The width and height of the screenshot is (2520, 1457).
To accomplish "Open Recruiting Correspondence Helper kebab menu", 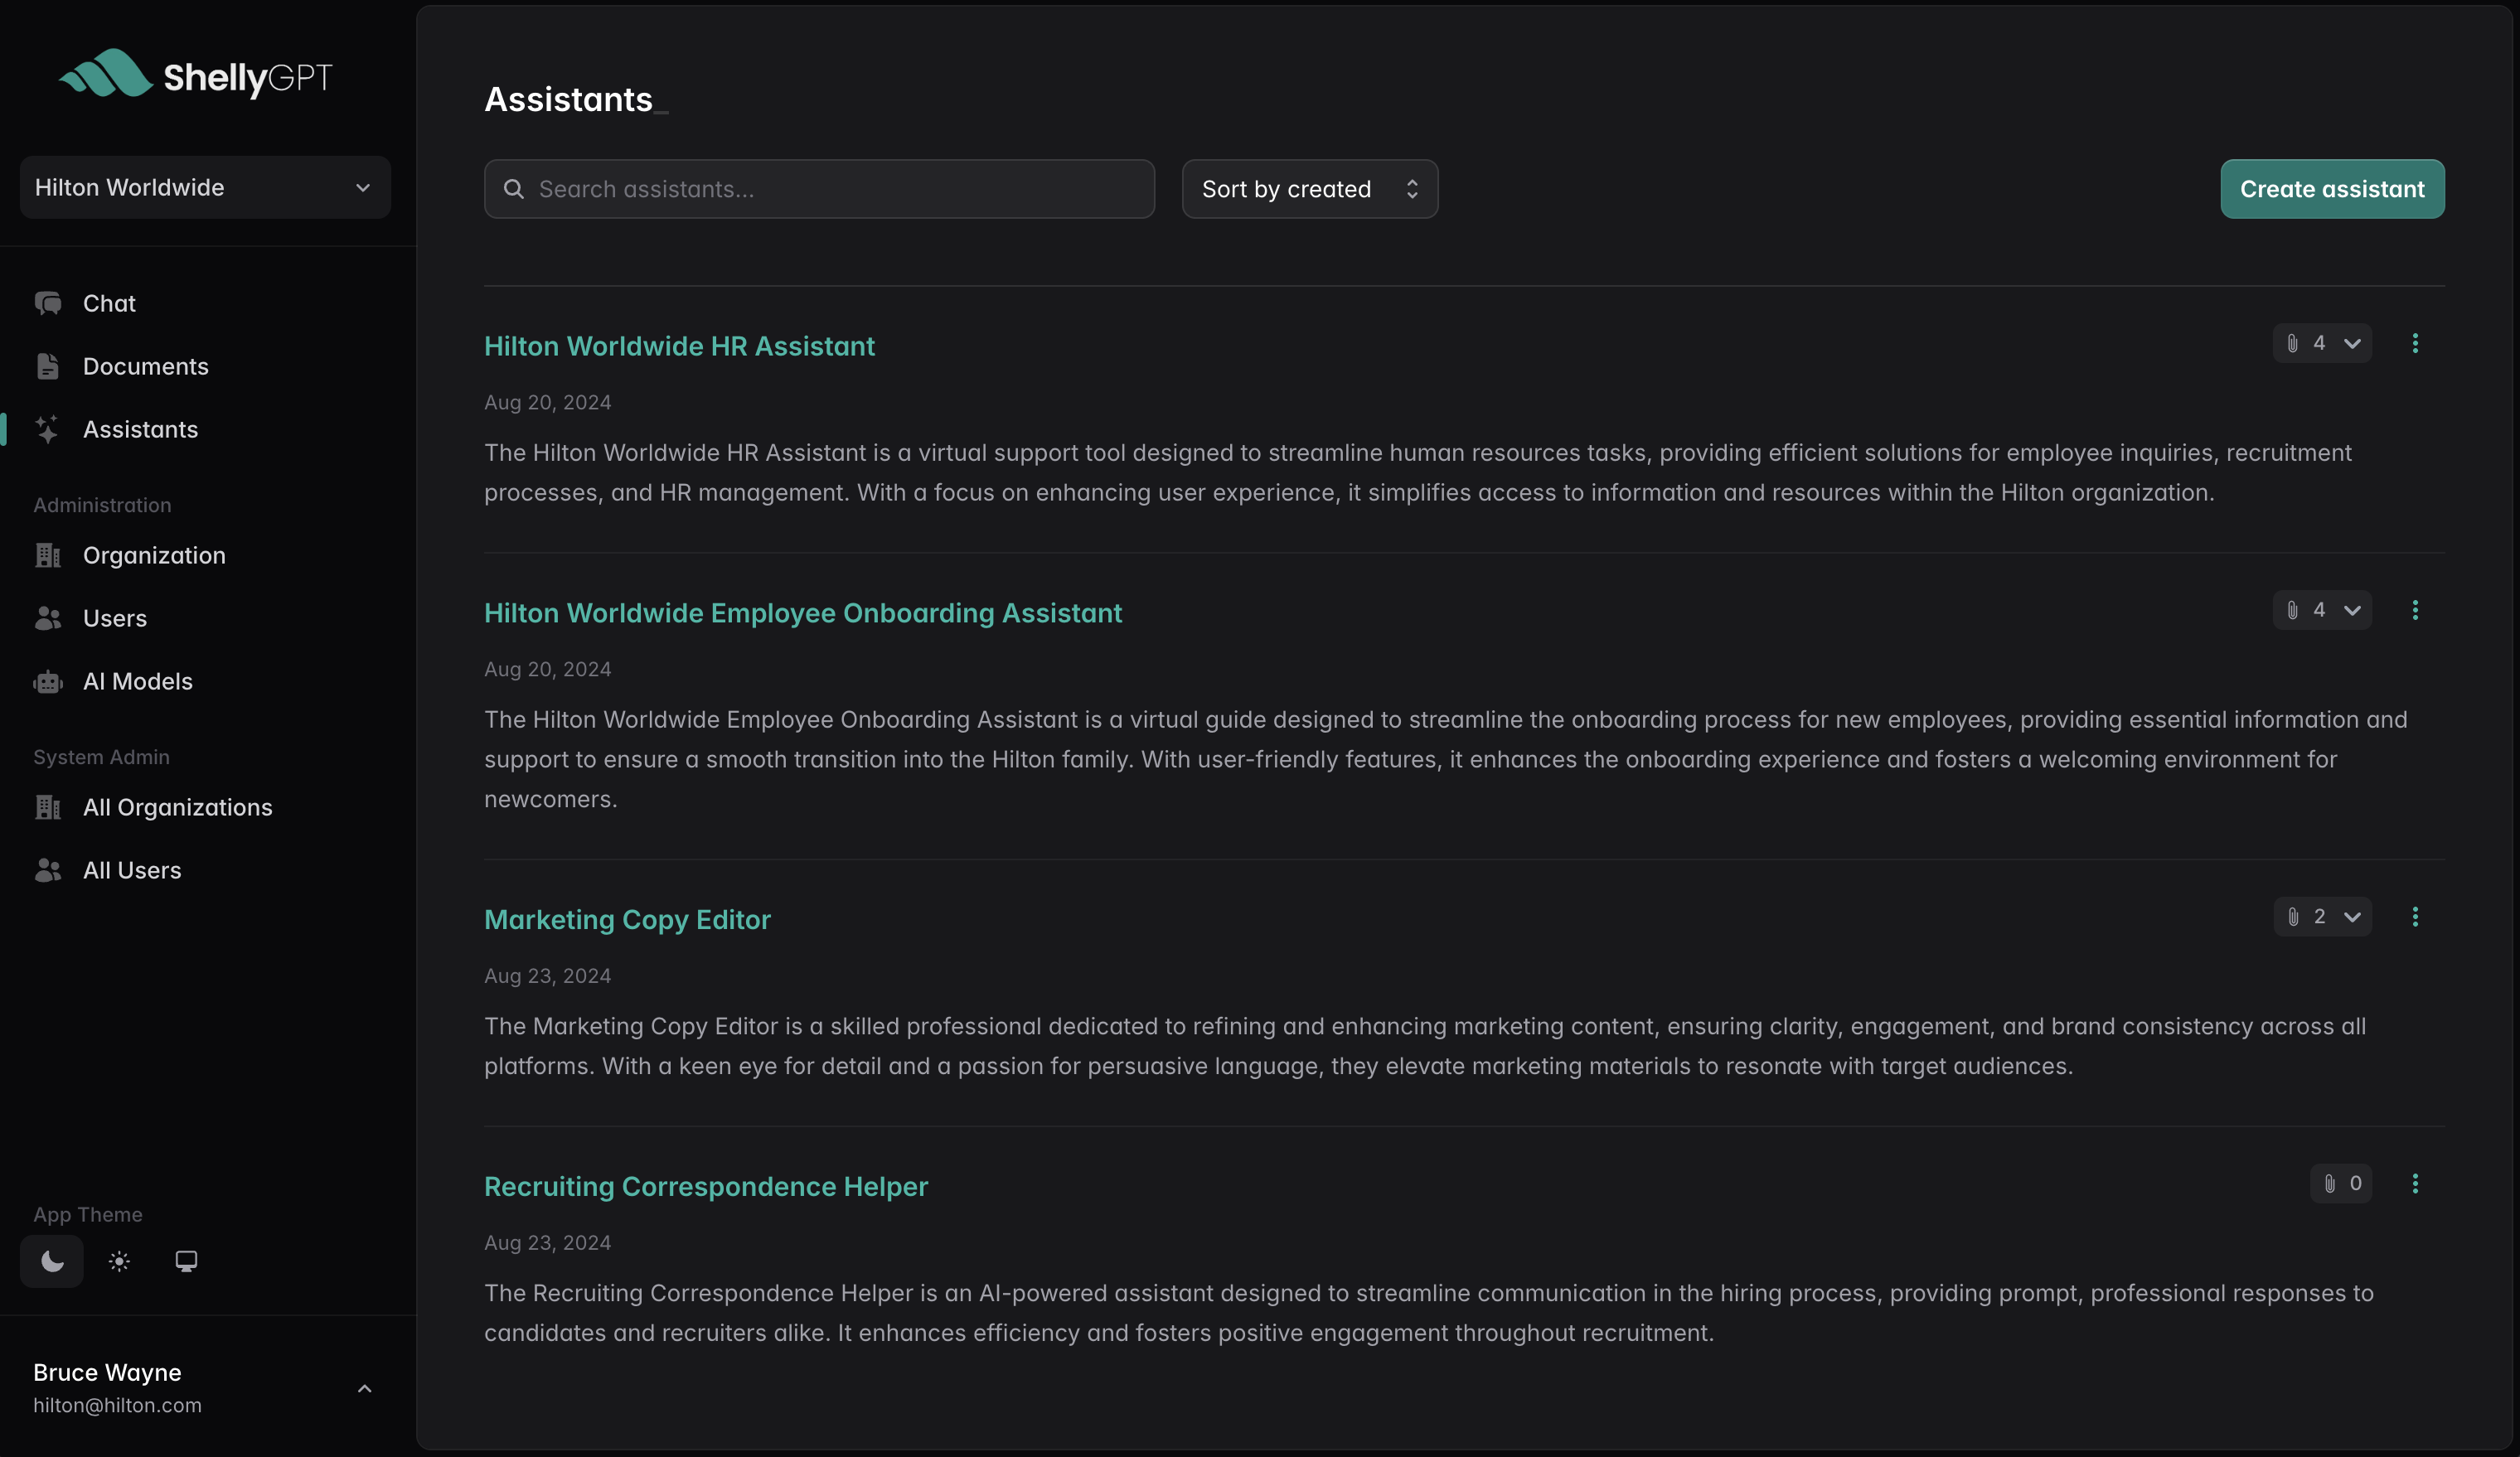I will pos(2416,1183).
